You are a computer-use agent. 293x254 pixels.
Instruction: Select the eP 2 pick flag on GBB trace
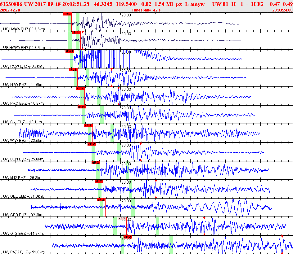pos(101,200)
